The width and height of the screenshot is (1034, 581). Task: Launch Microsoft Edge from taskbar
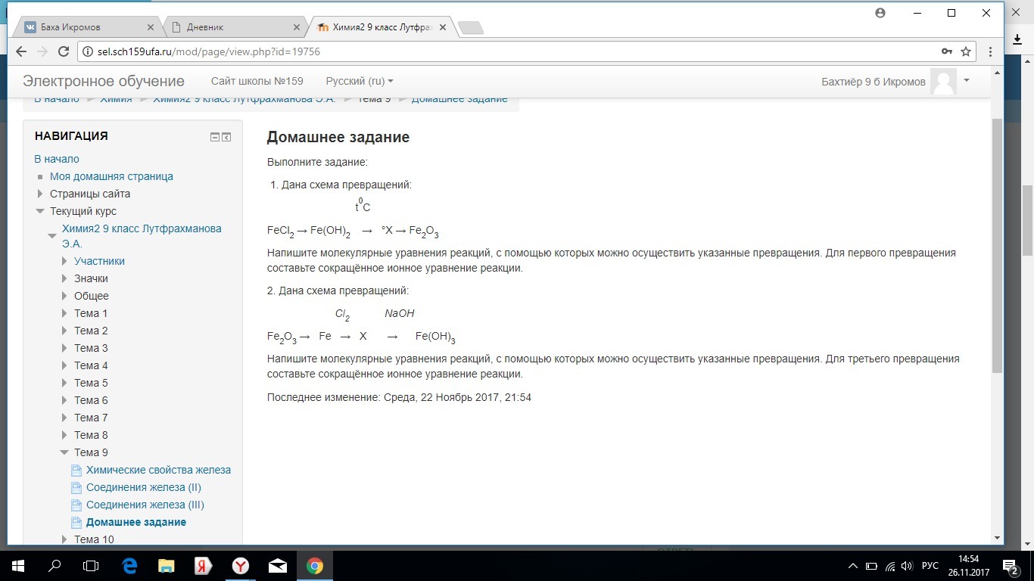pyautogui.click(x=129, y=566)
